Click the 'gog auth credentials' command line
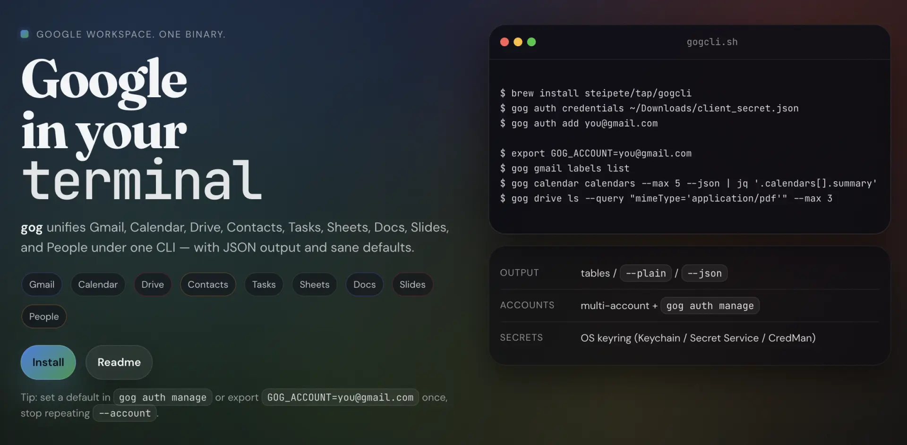This screenshot has height=445, width=907. pyautogui.click(x=649, y=109)
